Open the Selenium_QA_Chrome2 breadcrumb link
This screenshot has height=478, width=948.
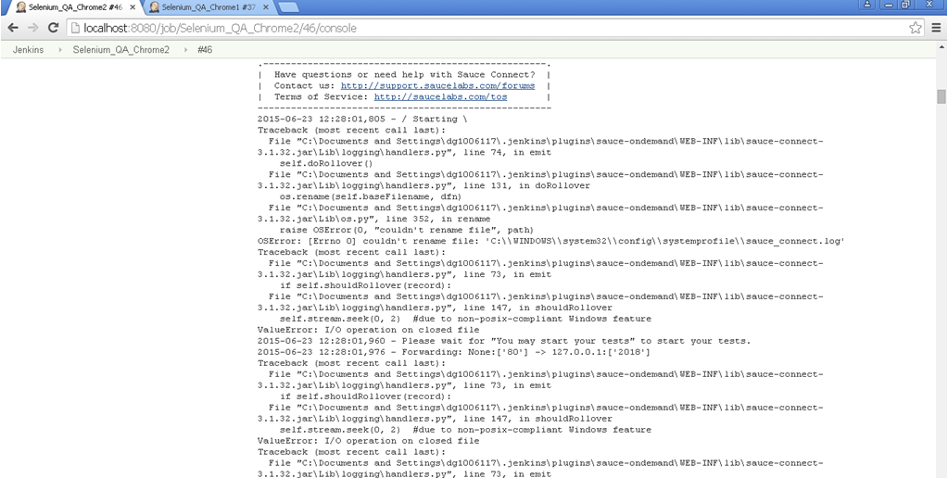tap(121, 50)
